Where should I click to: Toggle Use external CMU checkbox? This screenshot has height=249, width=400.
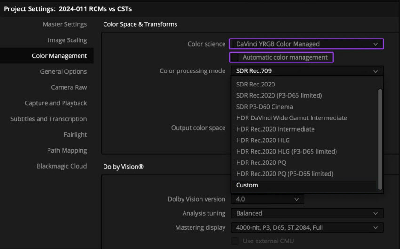(235, 241)
